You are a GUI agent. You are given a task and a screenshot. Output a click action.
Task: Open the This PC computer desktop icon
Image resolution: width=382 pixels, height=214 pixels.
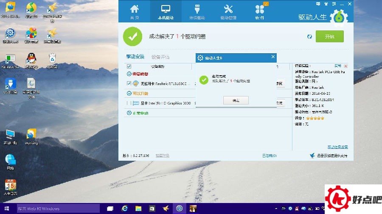coord(10,134)
